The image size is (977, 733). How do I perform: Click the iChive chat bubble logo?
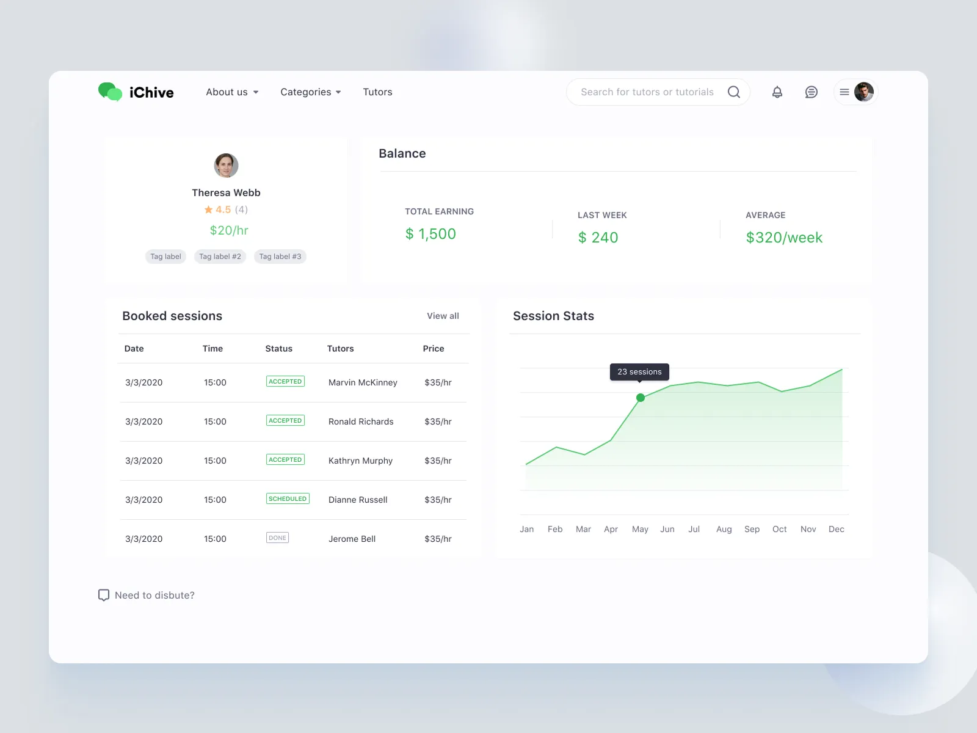(x=111, y=92)
